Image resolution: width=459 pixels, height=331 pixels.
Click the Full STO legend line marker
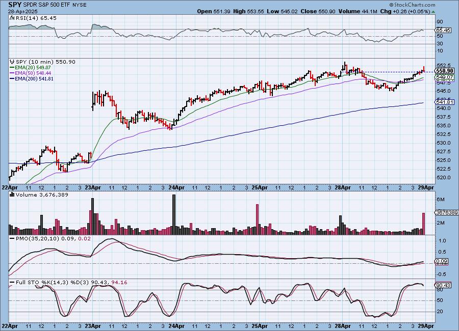click(x=12, y=283)
